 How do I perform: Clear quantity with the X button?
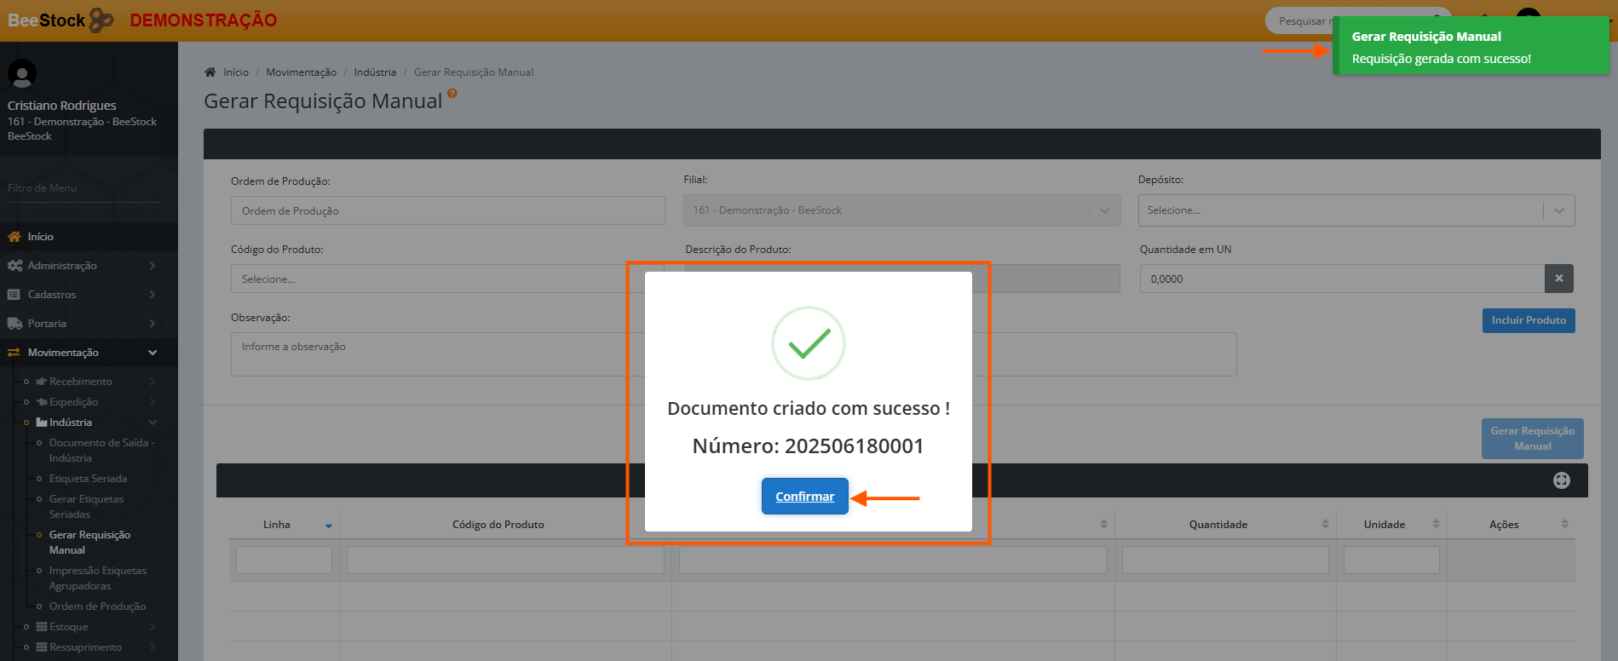coord(1558,279)
